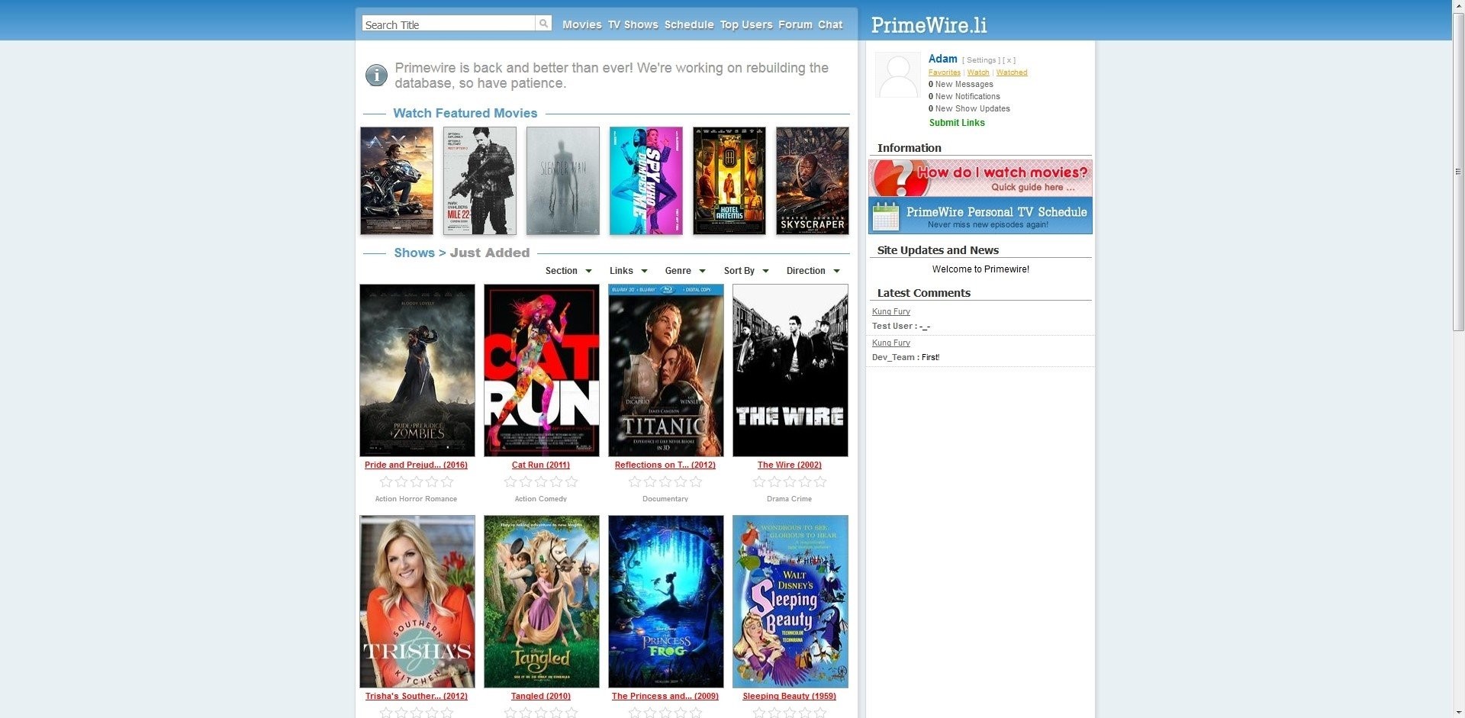Click the page vertical scrollbar thumb
This screenshot has width=1465, height=718.
pyautogui.click(x=1458, y=172)
